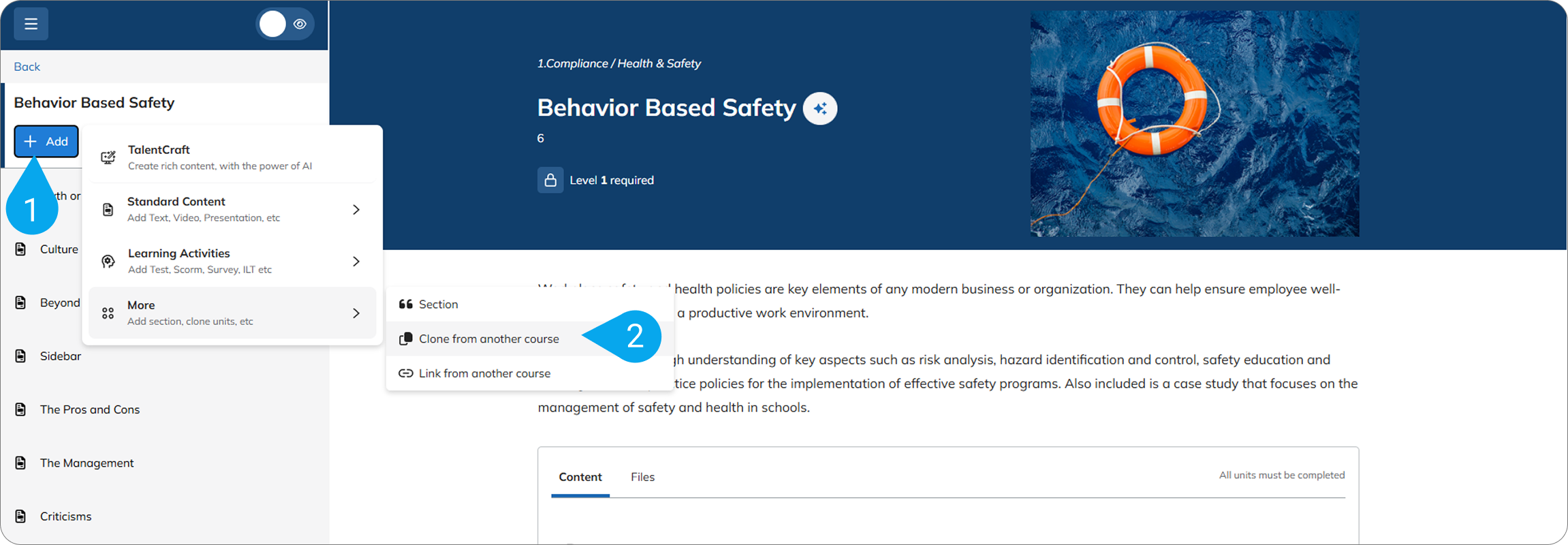Click the lock icon for level requirement
The height and width of the screenshot is (545, 1568).
(x=550, y=181)
